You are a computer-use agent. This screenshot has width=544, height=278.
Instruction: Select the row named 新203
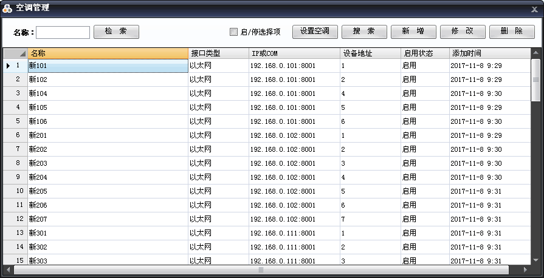click(x=108, y=163)
